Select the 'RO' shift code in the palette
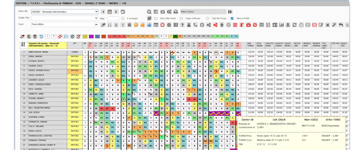 click(129, 36)
